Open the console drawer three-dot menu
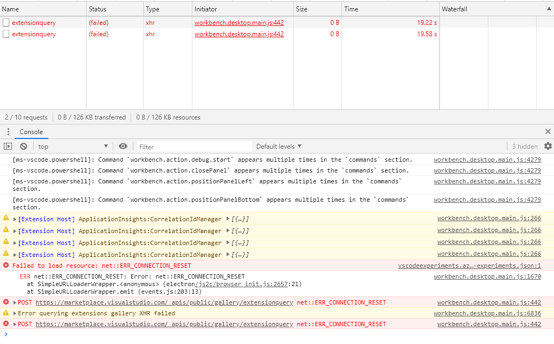 (x=8, y=132)
